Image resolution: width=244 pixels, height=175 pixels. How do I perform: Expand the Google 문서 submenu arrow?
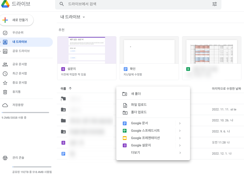click(x=180, y=123)
